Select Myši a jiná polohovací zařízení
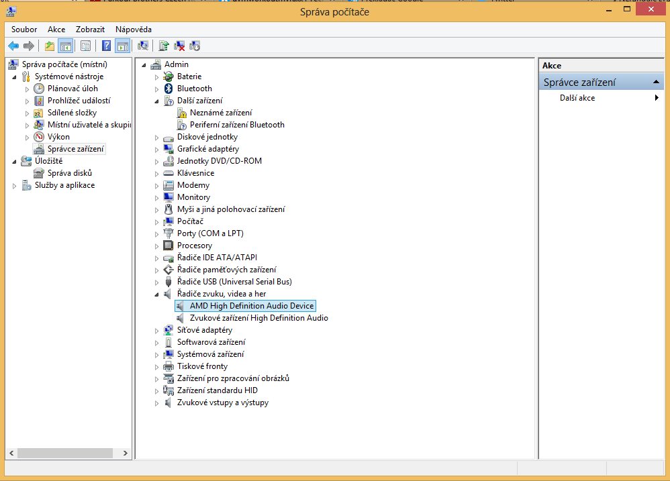The width and height of the screenshot is (670, 481). [x=231, y=209]
